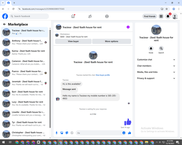Open the Home feed icon
The height and width of the screenshot is (145, 182).
pyautogui.click(x=73, y=16)
